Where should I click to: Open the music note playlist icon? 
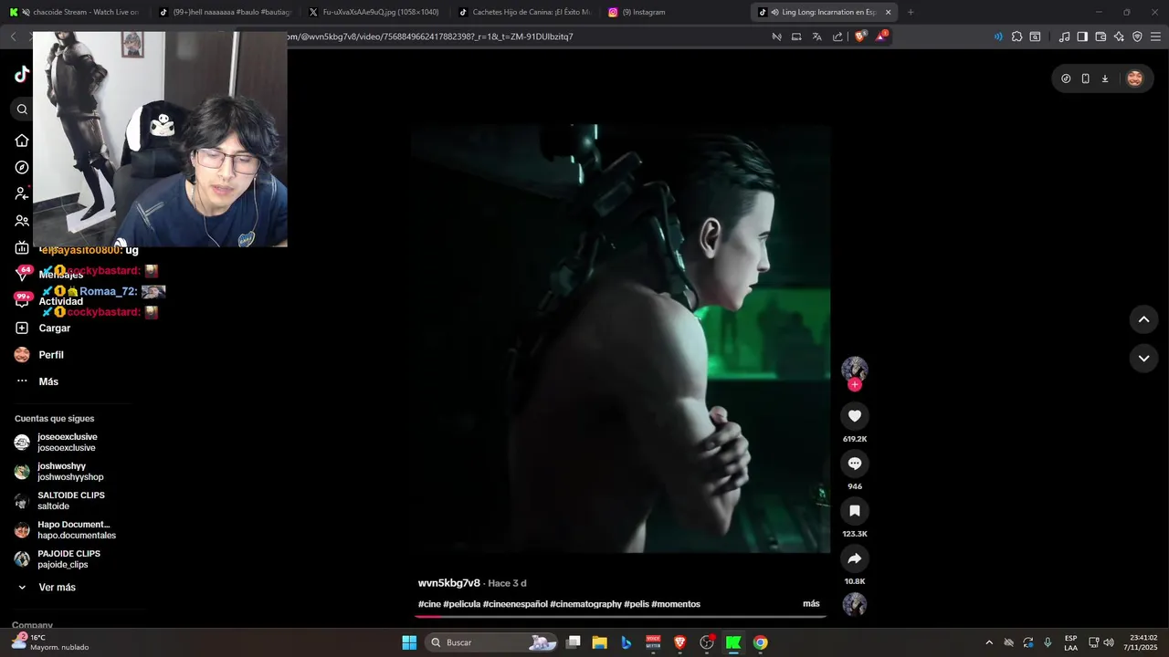coord(1064,36)
